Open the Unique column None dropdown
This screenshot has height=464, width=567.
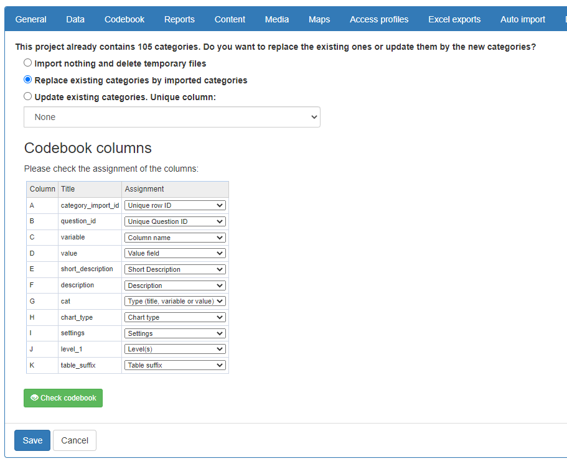[x=172, y=117]
